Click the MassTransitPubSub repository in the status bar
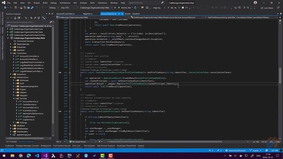 click(235, 150)
